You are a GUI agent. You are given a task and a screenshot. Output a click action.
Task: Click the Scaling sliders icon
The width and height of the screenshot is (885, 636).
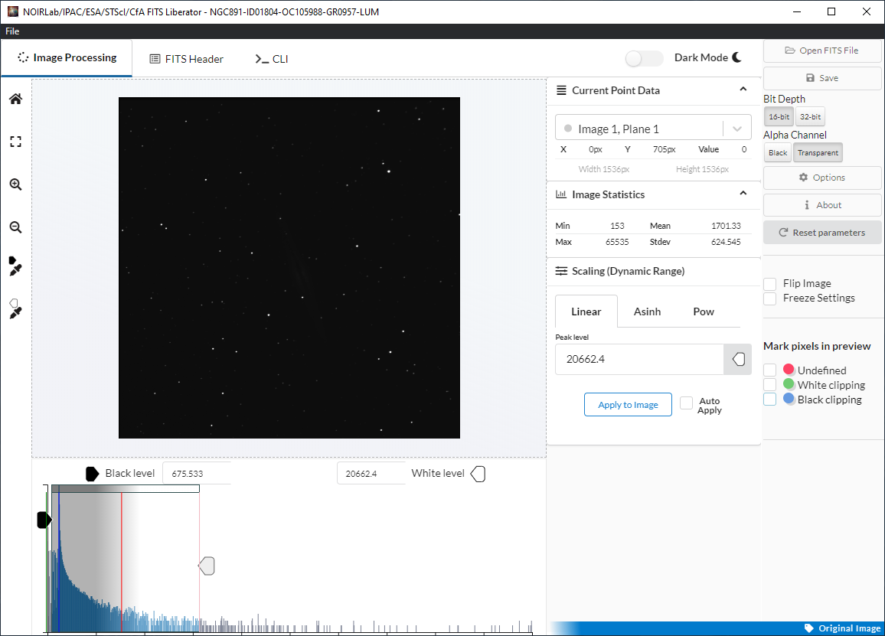click(x=561, y=271)
